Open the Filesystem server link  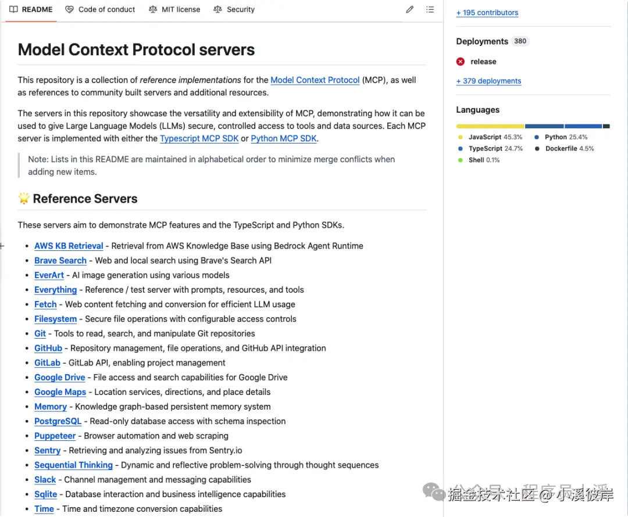pyautogui.click(x=55, y=319)
